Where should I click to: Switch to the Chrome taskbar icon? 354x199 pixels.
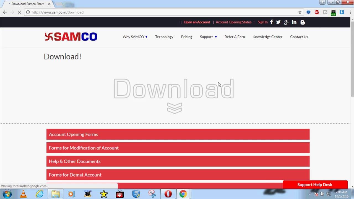(183, 194)
